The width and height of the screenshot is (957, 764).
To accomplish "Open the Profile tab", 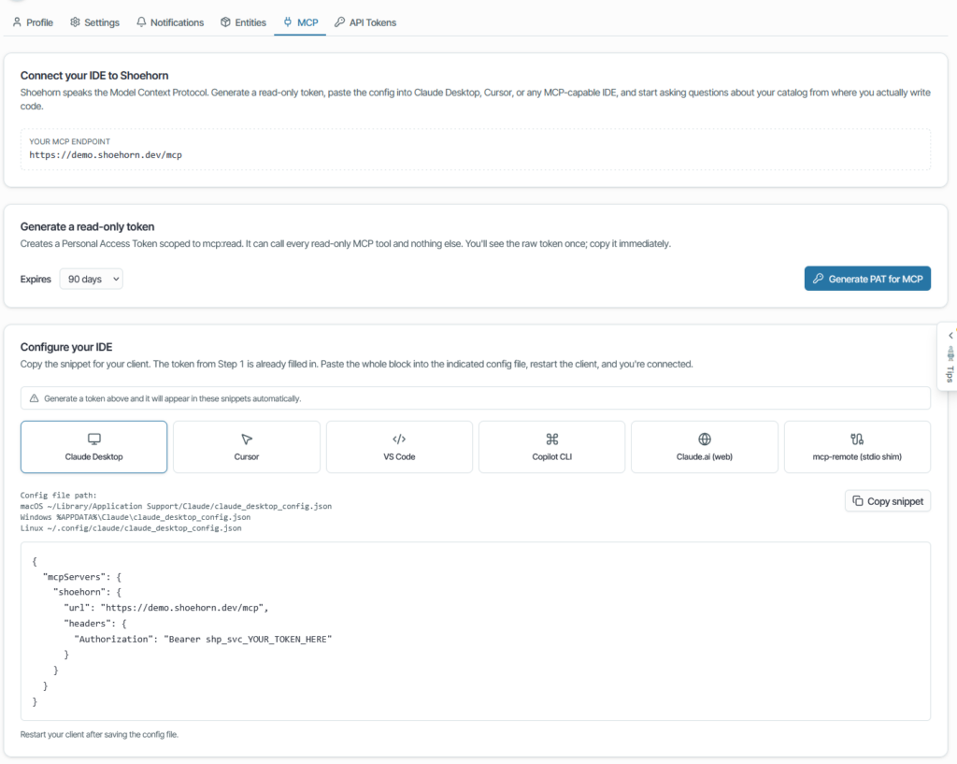I will pos(33,22).
